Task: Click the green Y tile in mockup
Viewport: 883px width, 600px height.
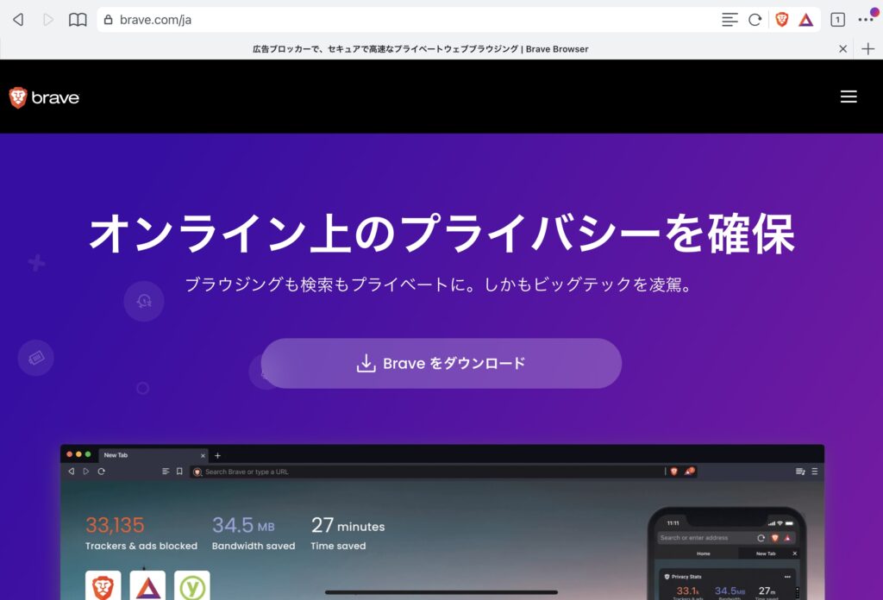Action: pyautogui.click(x=192, y=585)
